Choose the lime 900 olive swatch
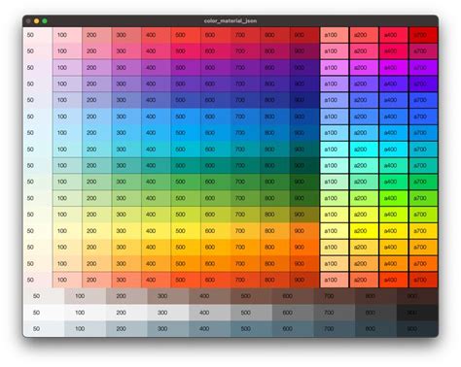 click(304, 215)
